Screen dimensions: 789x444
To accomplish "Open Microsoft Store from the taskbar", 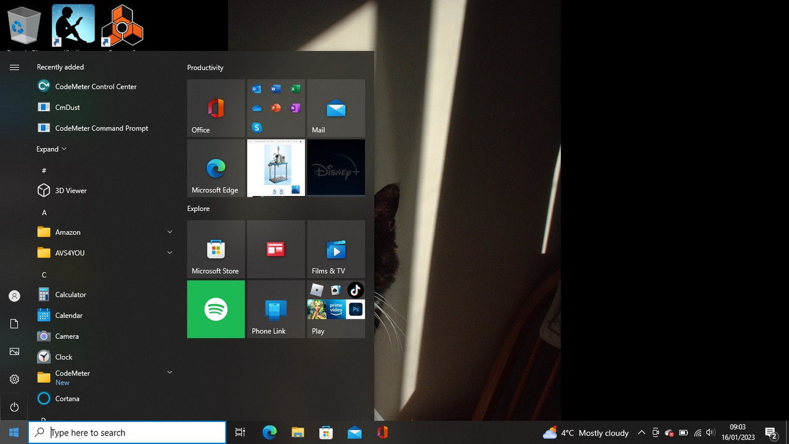I will click(x=326, y=432).
